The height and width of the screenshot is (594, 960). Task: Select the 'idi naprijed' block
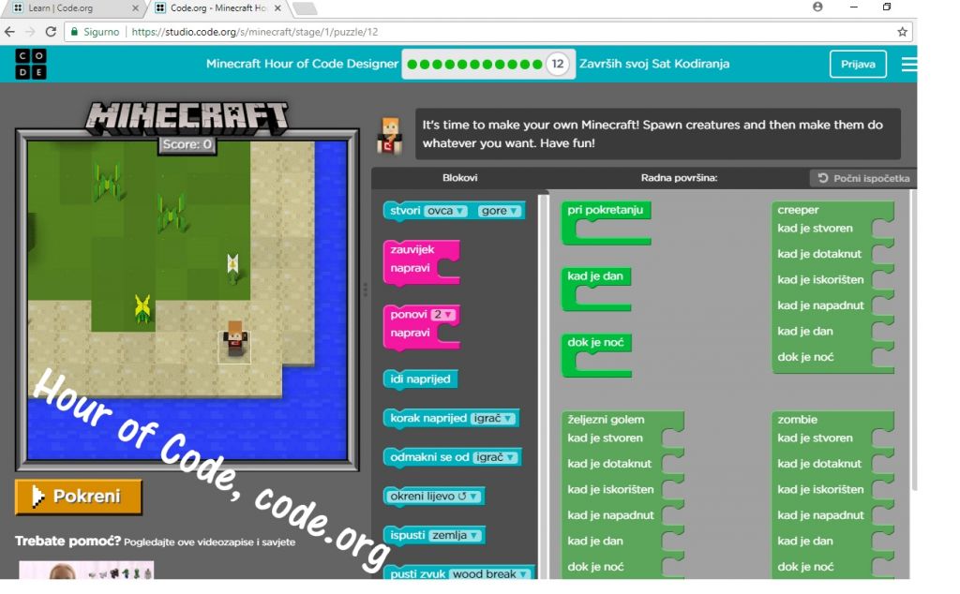(420, 379)
